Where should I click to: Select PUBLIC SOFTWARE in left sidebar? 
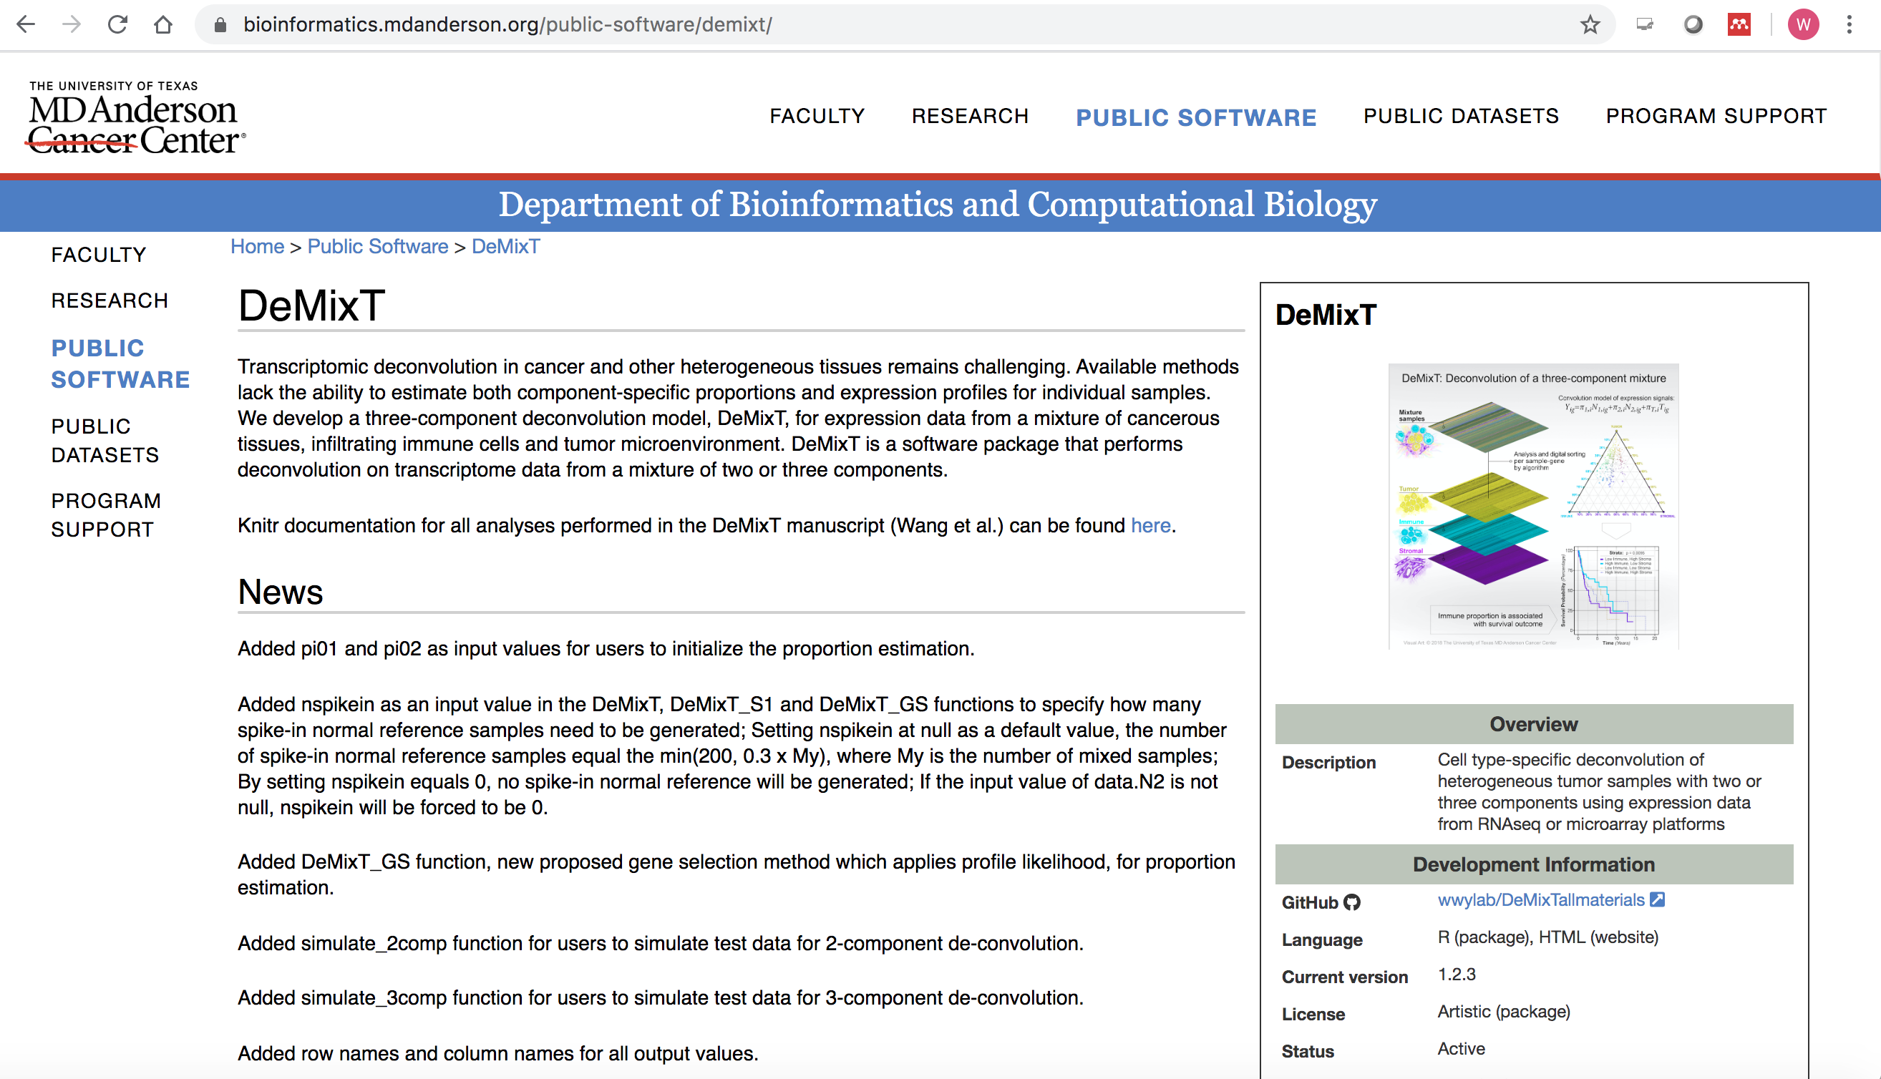[120, 363]
